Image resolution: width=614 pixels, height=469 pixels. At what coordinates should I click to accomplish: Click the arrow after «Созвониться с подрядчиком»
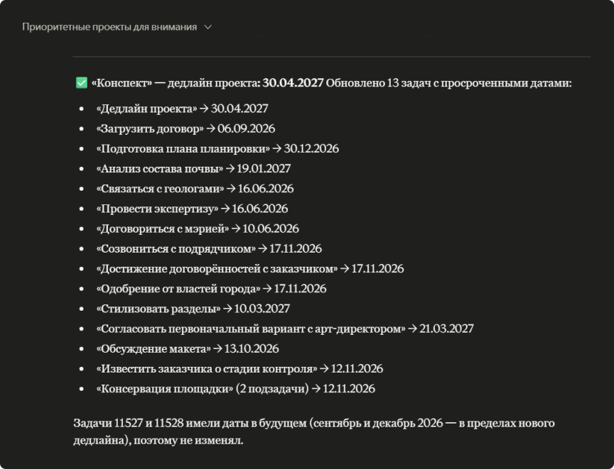262,248
